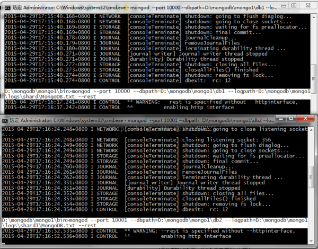Click the title bar text of port 10000 window
This screenshot has width=318, height=249.
tap(145, 8)
